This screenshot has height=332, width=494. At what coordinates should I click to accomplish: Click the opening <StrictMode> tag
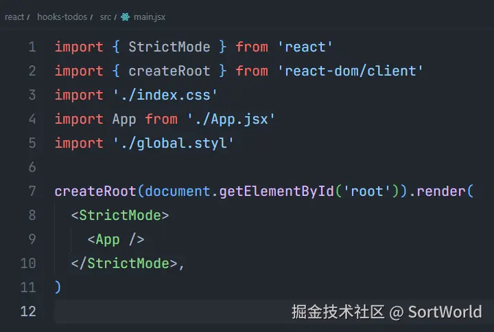click(x=120, y=215)
